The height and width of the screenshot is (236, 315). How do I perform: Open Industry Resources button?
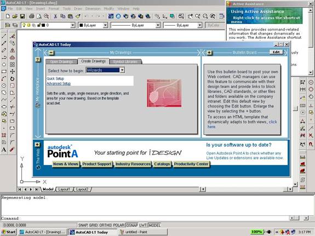click(133, 164)
